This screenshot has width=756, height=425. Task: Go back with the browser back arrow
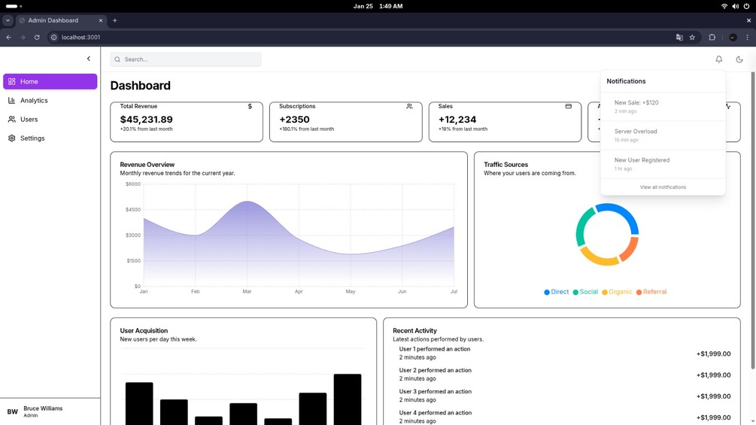9,37
